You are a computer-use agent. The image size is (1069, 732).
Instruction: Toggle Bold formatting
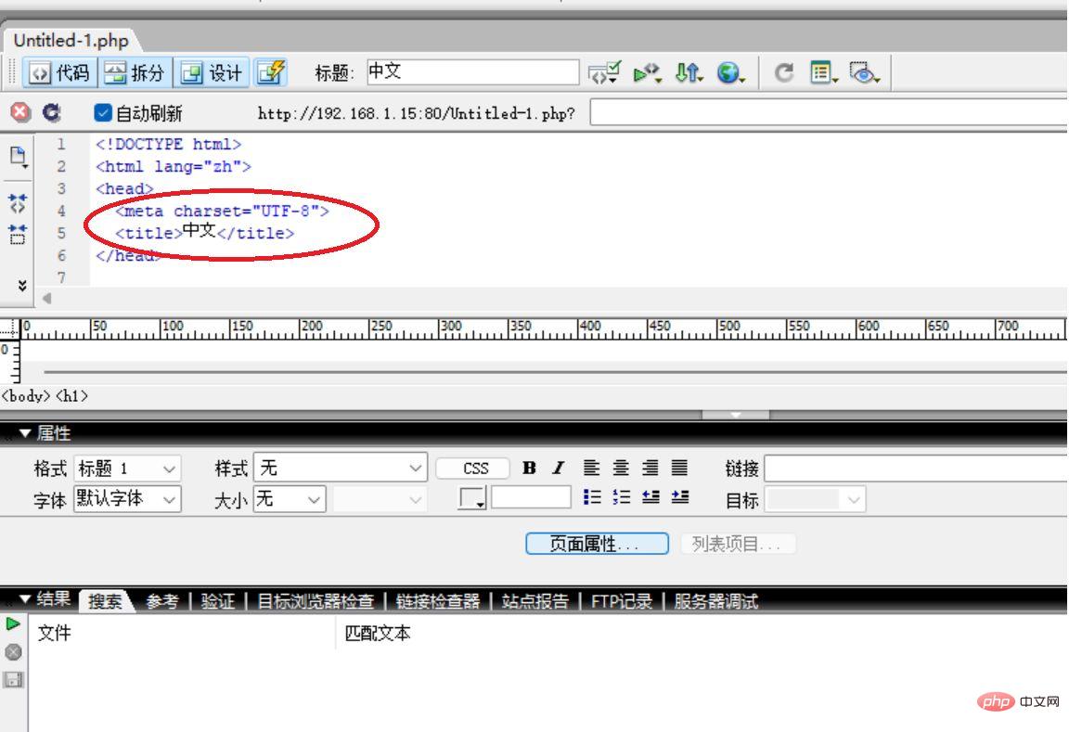coord(529,468)
